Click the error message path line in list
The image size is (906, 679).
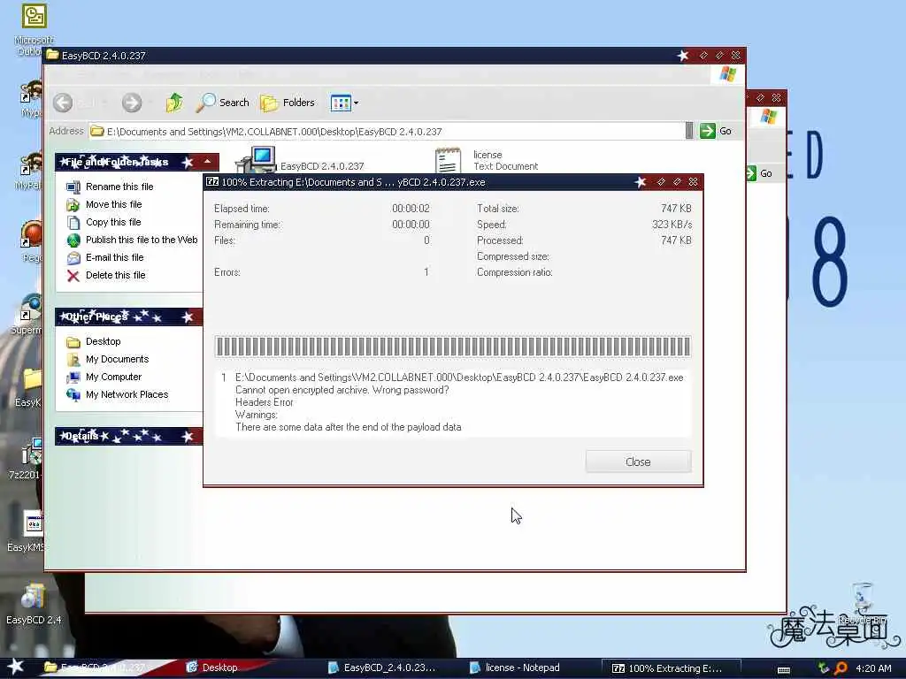(459, 378)
